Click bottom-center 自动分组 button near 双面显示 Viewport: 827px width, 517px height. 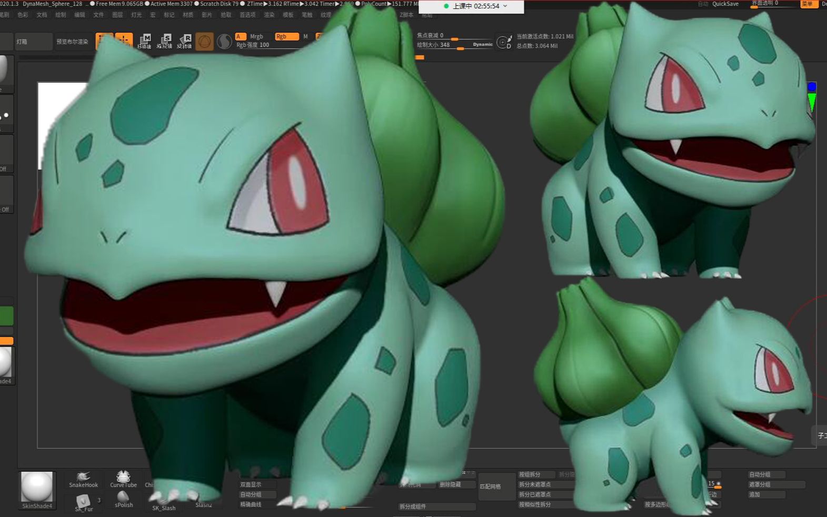click(x=257, y=494)
